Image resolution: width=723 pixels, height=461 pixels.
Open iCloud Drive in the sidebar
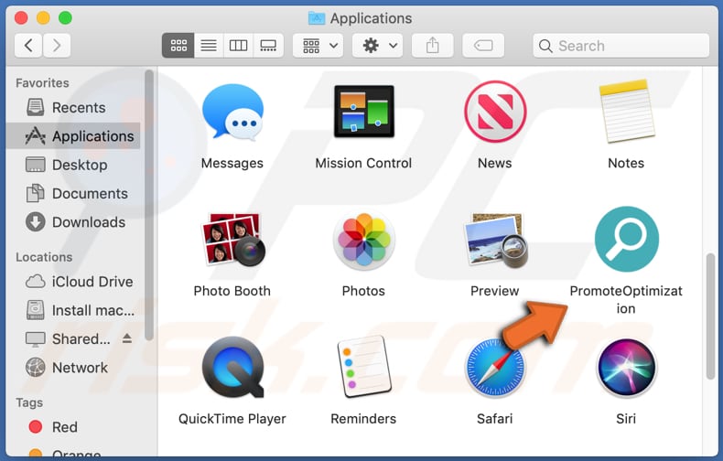[x=74, y=281]
